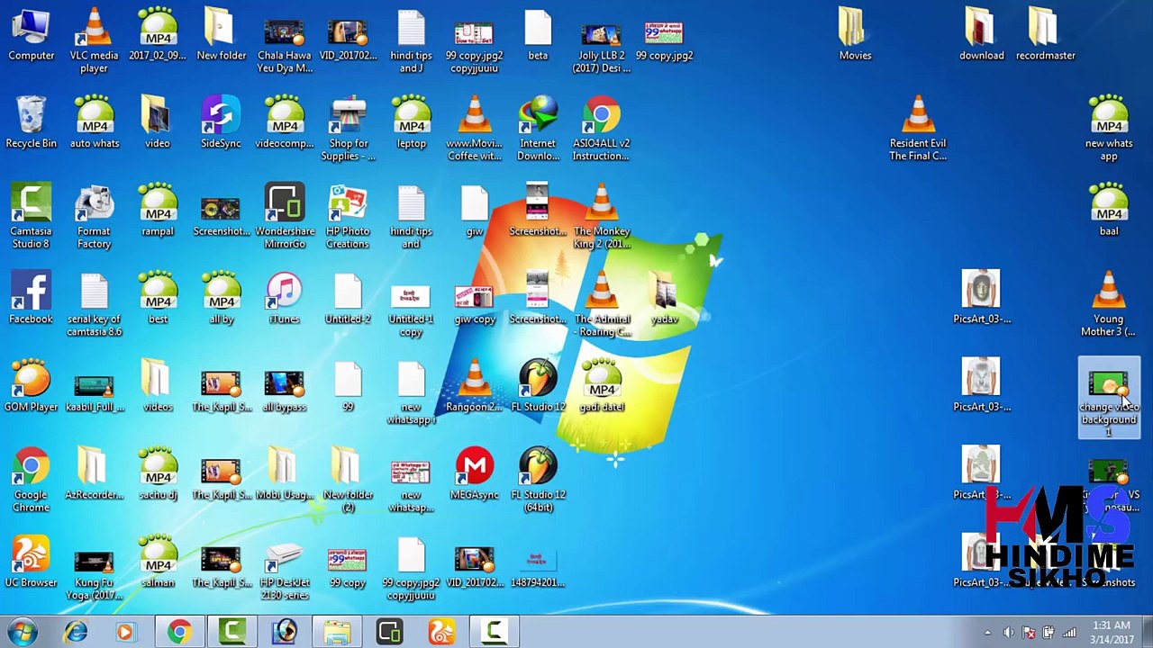
Task: Select Camtasia Studio 8 desktop shortcut
Action: coord(31,216)
